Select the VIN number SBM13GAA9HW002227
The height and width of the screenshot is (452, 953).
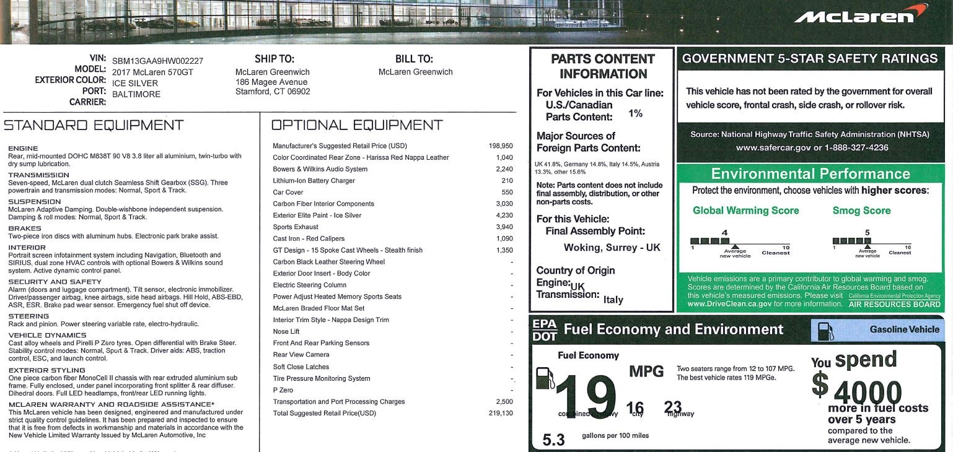pyautogui.click(x=157, y=61)
